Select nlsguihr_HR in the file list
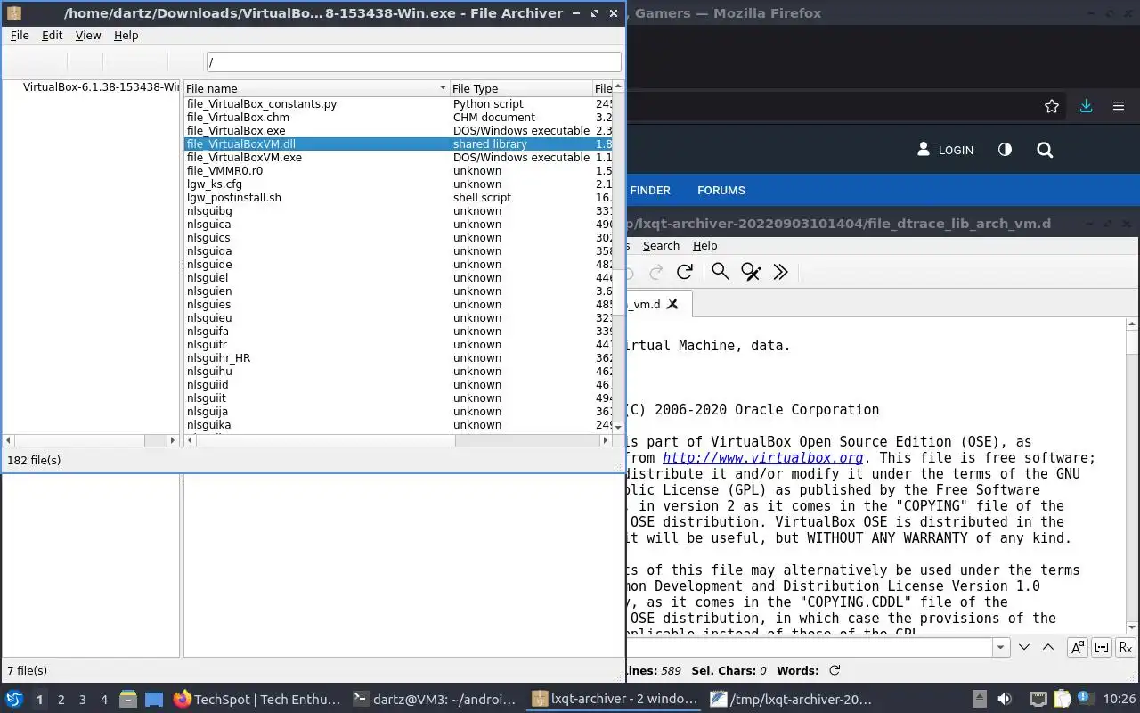The image size is (1140, 713). coord(218,357)
